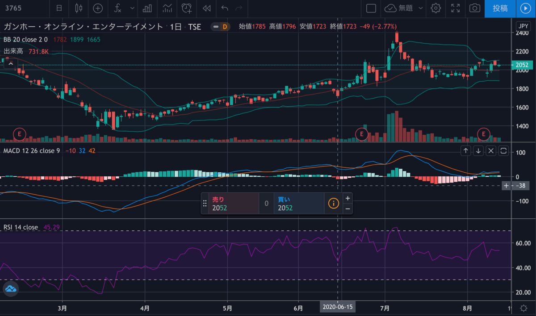The image size is (536, 316).
Task: Click the blue 投稿 publish button
Action: [x=500, y=8]
